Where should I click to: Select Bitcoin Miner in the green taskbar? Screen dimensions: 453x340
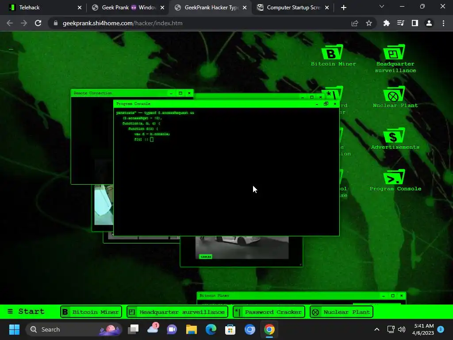(91, 312)
